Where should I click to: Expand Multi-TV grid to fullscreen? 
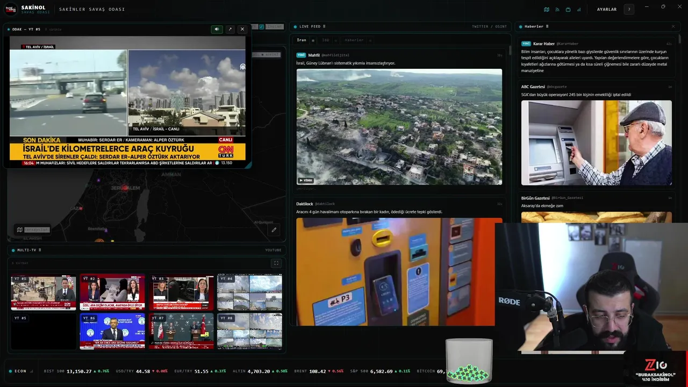tap(276, 263)
